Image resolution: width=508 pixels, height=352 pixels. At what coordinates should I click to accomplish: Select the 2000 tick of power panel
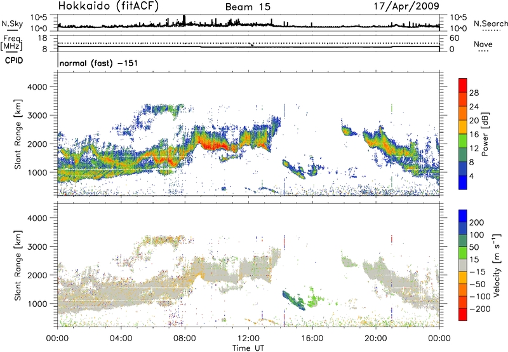click(x=37, y=144)
